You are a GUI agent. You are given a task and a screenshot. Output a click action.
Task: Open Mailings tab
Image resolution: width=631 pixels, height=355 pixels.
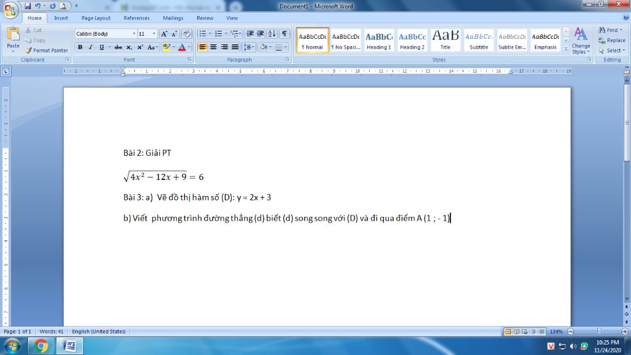click(x=173, y=18)
